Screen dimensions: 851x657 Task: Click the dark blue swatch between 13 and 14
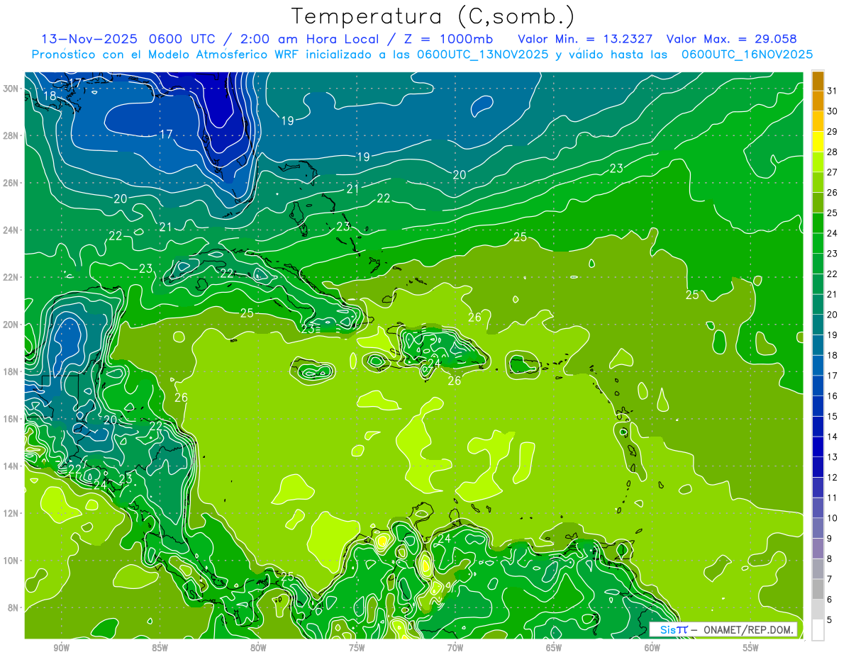pyautogui.click(x=818, y=447)
